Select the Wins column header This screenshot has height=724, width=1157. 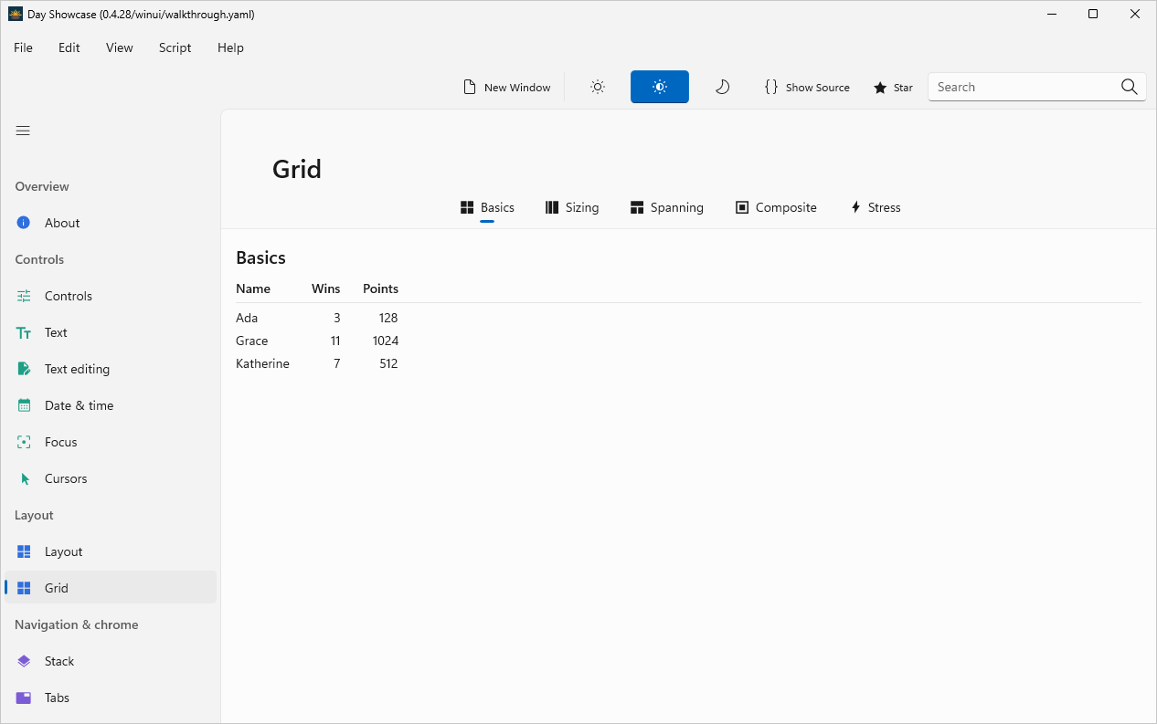point(325,289)
